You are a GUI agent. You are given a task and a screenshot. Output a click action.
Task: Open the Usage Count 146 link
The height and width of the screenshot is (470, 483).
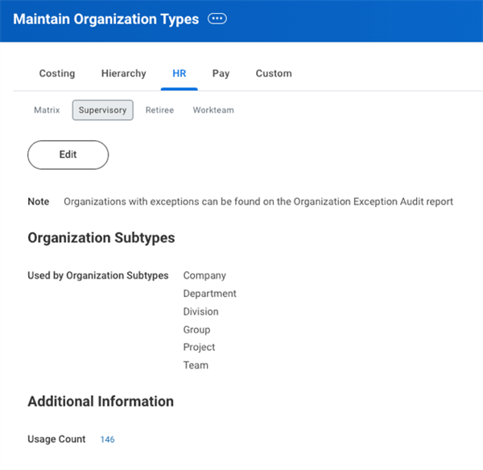coord(107,439)
